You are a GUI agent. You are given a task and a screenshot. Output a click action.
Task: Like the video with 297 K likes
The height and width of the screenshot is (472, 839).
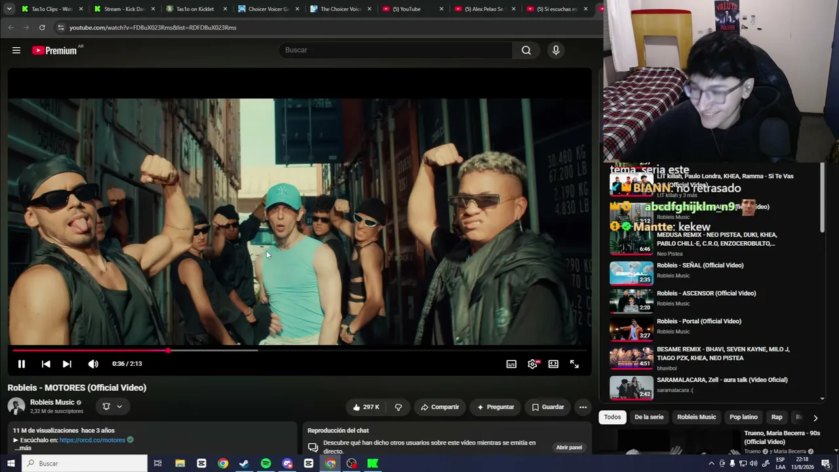click(366, 407)
